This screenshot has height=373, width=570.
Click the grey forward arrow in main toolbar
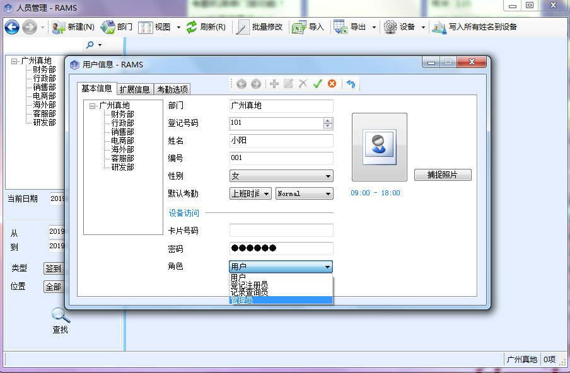(x=30, y=27)
